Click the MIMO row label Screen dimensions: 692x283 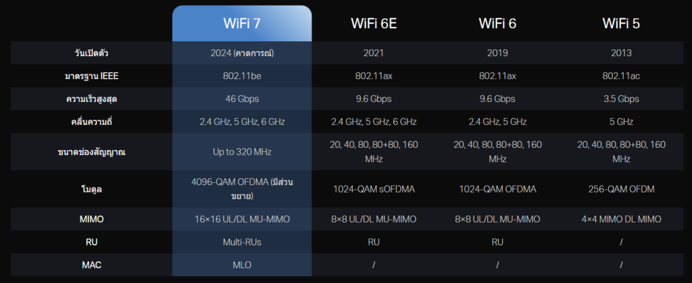click(x=91, y=220)
